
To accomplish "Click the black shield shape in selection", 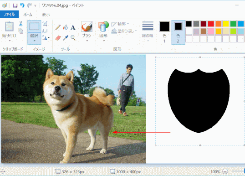I will click(199, 101).
